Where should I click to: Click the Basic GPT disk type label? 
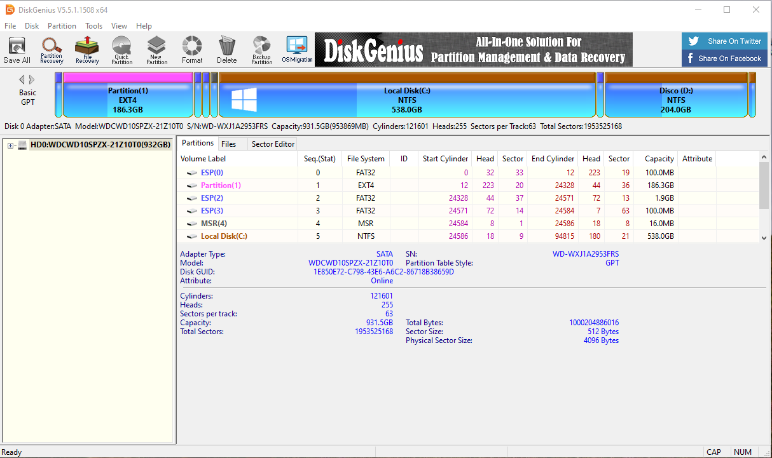click(27, 97)
